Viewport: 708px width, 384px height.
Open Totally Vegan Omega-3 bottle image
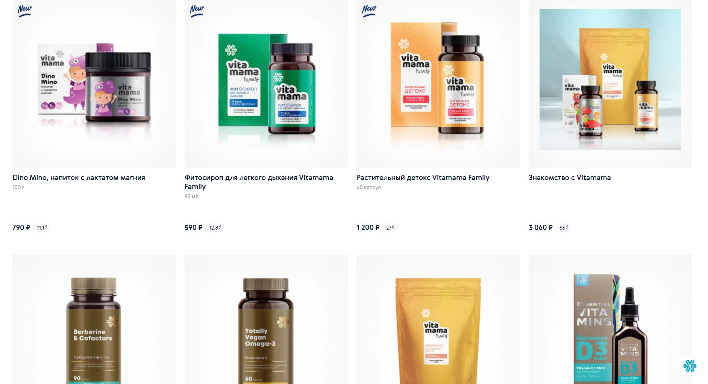point(266,319)
